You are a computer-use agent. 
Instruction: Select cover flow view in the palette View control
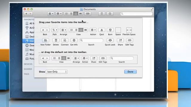pyautogui.click(x=86, y=30)
